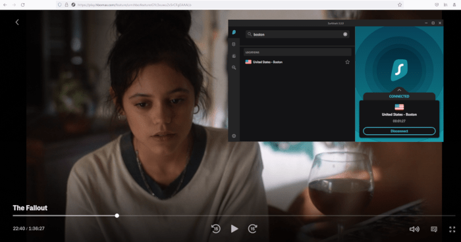Click the connection timer 00:01:27
The width and height of the screenshot is (461, 242).
click(399, 121)
